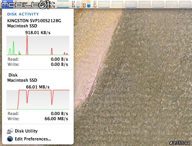
Task: Click the HD disk usage meter in menu bar
Action: click(86, 4)
